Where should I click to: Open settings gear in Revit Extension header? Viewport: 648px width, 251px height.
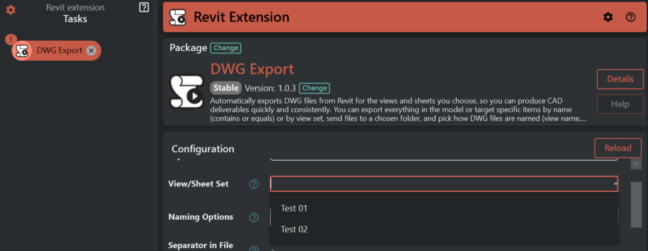[x=608, y=17]
